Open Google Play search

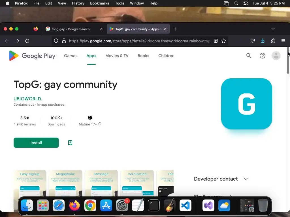pyautogui.click(x=249, y=56)
